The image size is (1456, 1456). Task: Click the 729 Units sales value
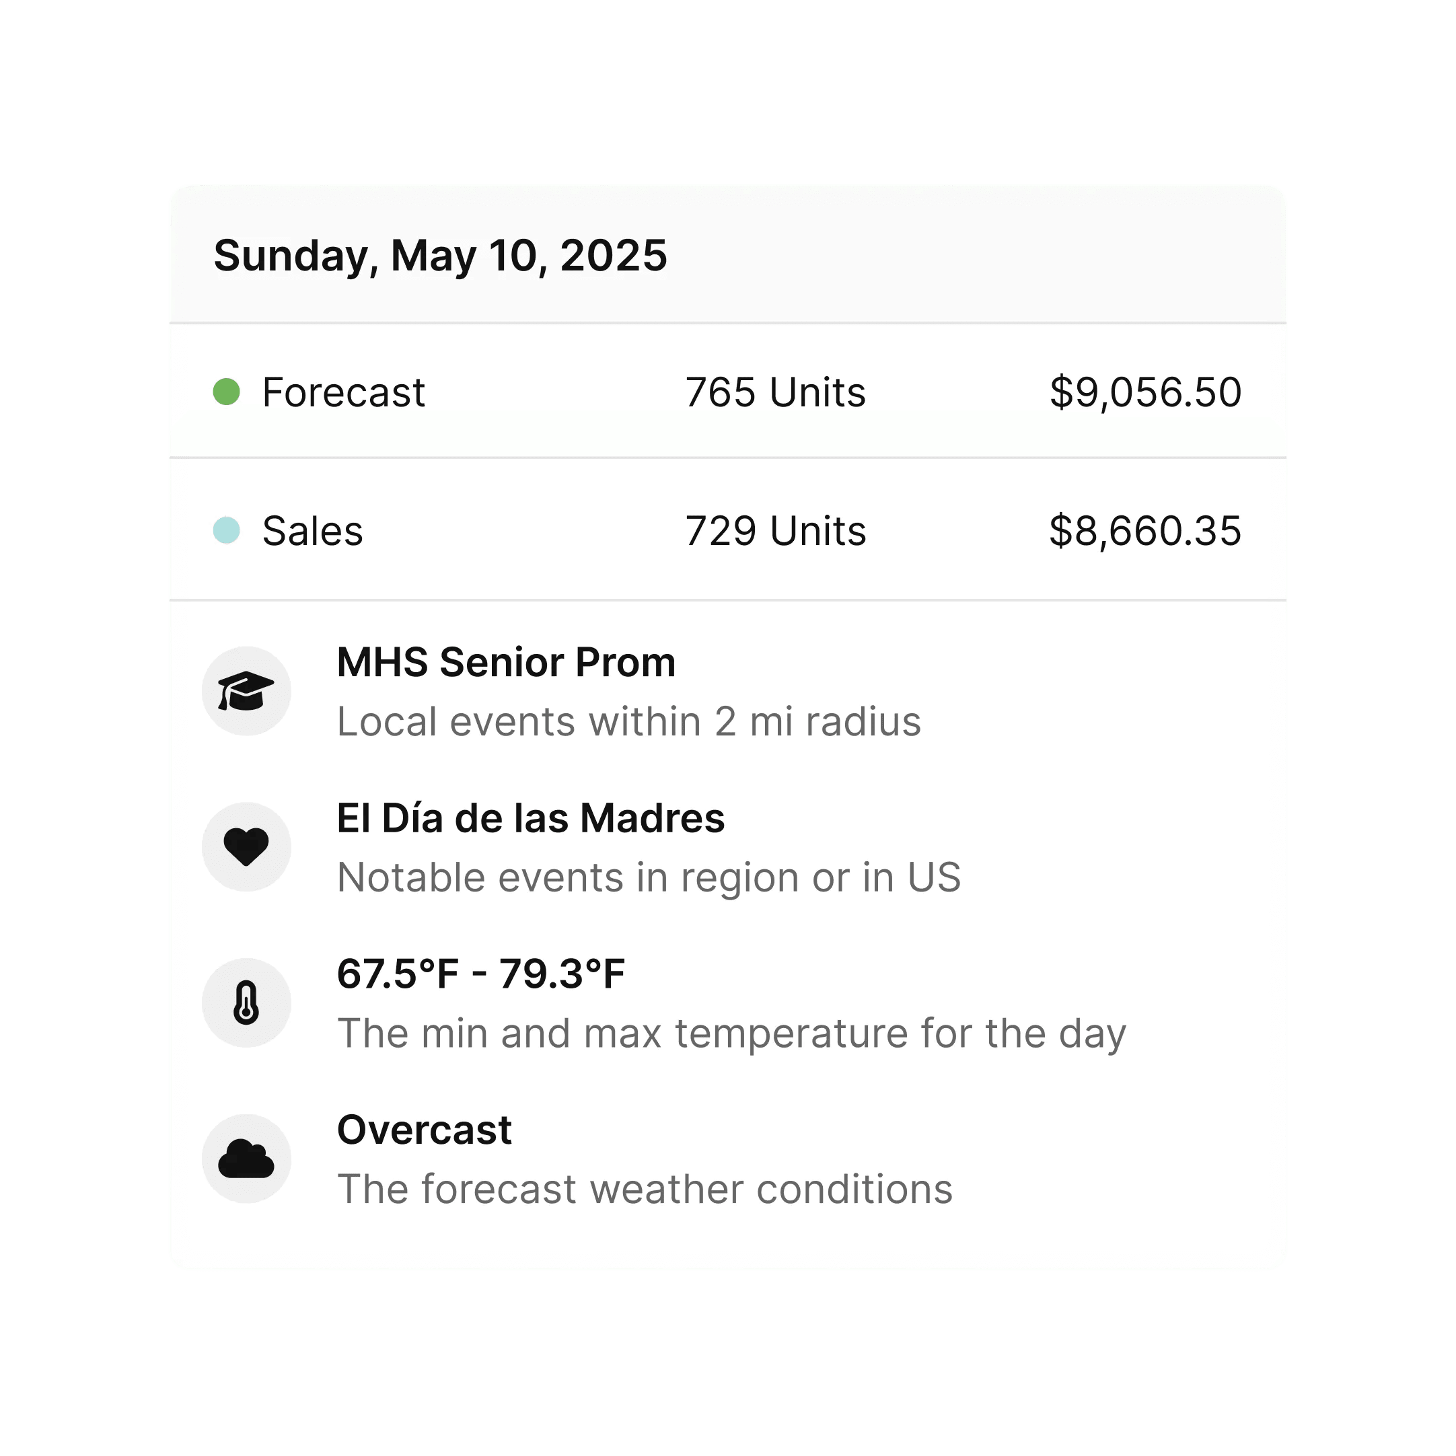[776, 532]
